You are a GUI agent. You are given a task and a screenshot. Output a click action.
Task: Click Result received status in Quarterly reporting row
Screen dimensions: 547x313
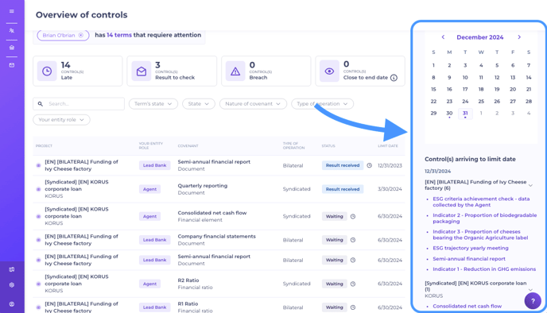[343, 189]
